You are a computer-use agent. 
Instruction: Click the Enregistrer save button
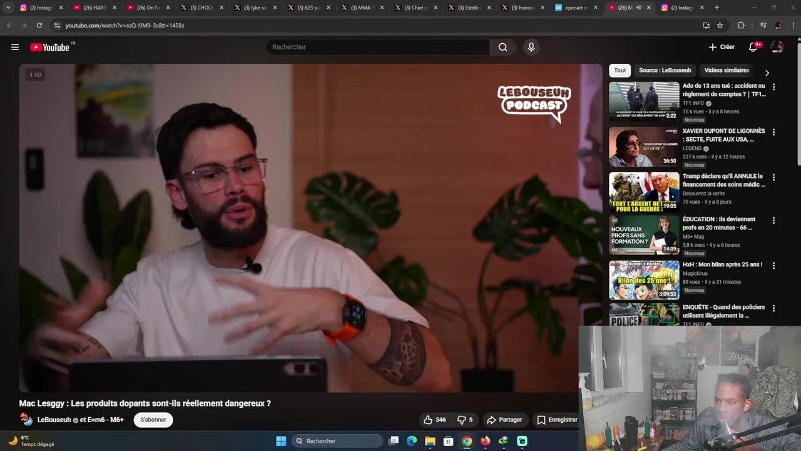(x=556, y=420)
